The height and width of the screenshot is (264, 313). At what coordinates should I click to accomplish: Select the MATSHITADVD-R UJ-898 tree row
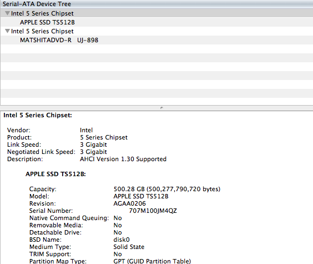[156, 40]
